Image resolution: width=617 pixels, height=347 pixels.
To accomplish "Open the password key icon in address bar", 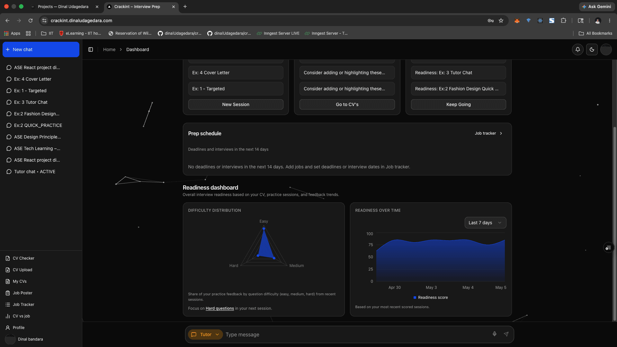I will click(x=490, y=21).
